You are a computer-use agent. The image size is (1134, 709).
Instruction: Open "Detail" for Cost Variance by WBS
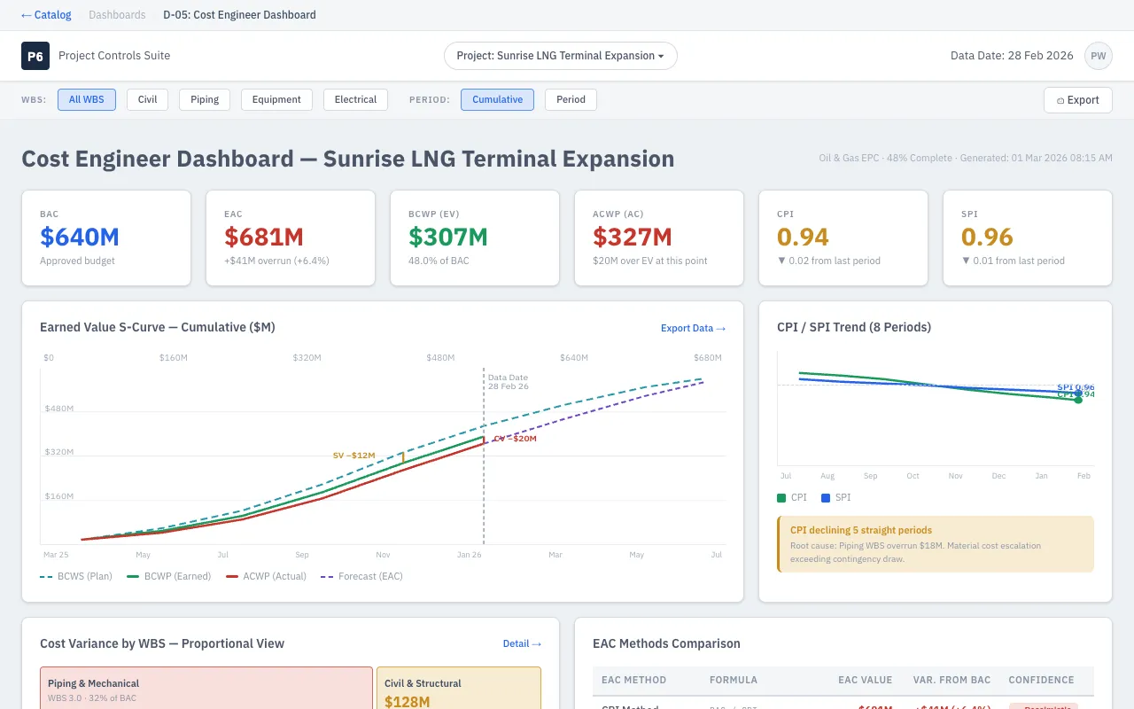pyautogui.click(x=522, y=644)
